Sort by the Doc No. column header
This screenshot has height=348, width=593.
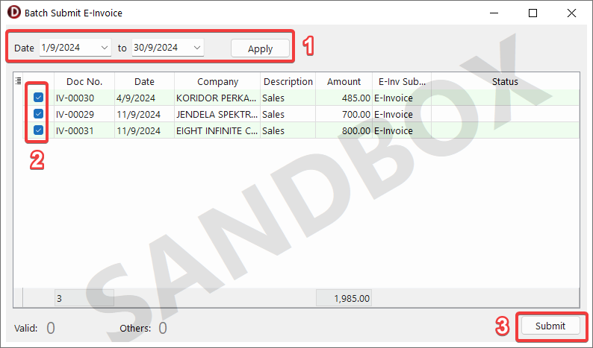coord(84,81)
